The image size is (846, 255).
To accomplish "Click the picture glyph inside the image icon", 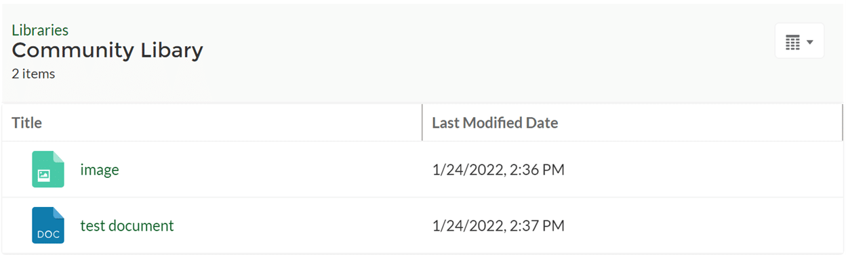I will (x=43, y=175).
